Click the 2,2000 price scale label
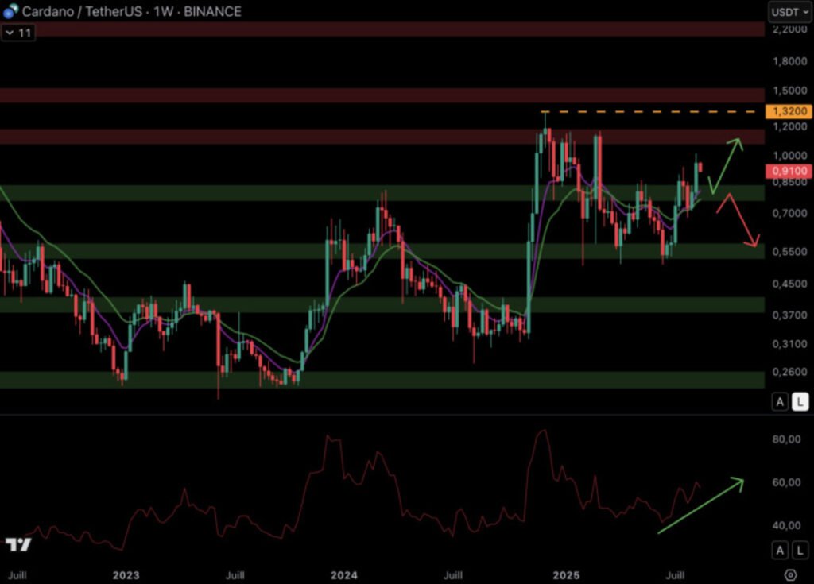 point(787,29)
